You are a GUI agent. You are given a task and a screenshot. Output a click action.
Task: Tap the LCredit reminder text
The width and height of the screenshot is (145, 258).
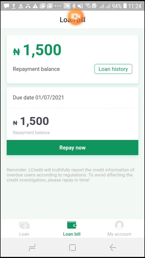pyautogui.click(x=71, y=175)
